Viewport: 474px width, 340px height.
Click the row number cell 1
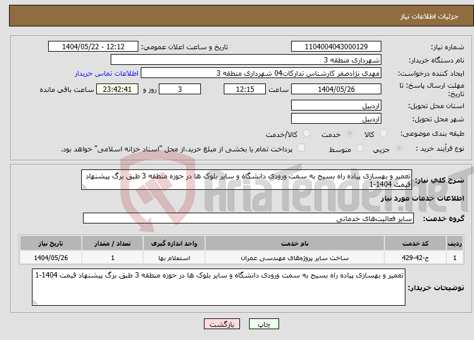coord(455,258)
